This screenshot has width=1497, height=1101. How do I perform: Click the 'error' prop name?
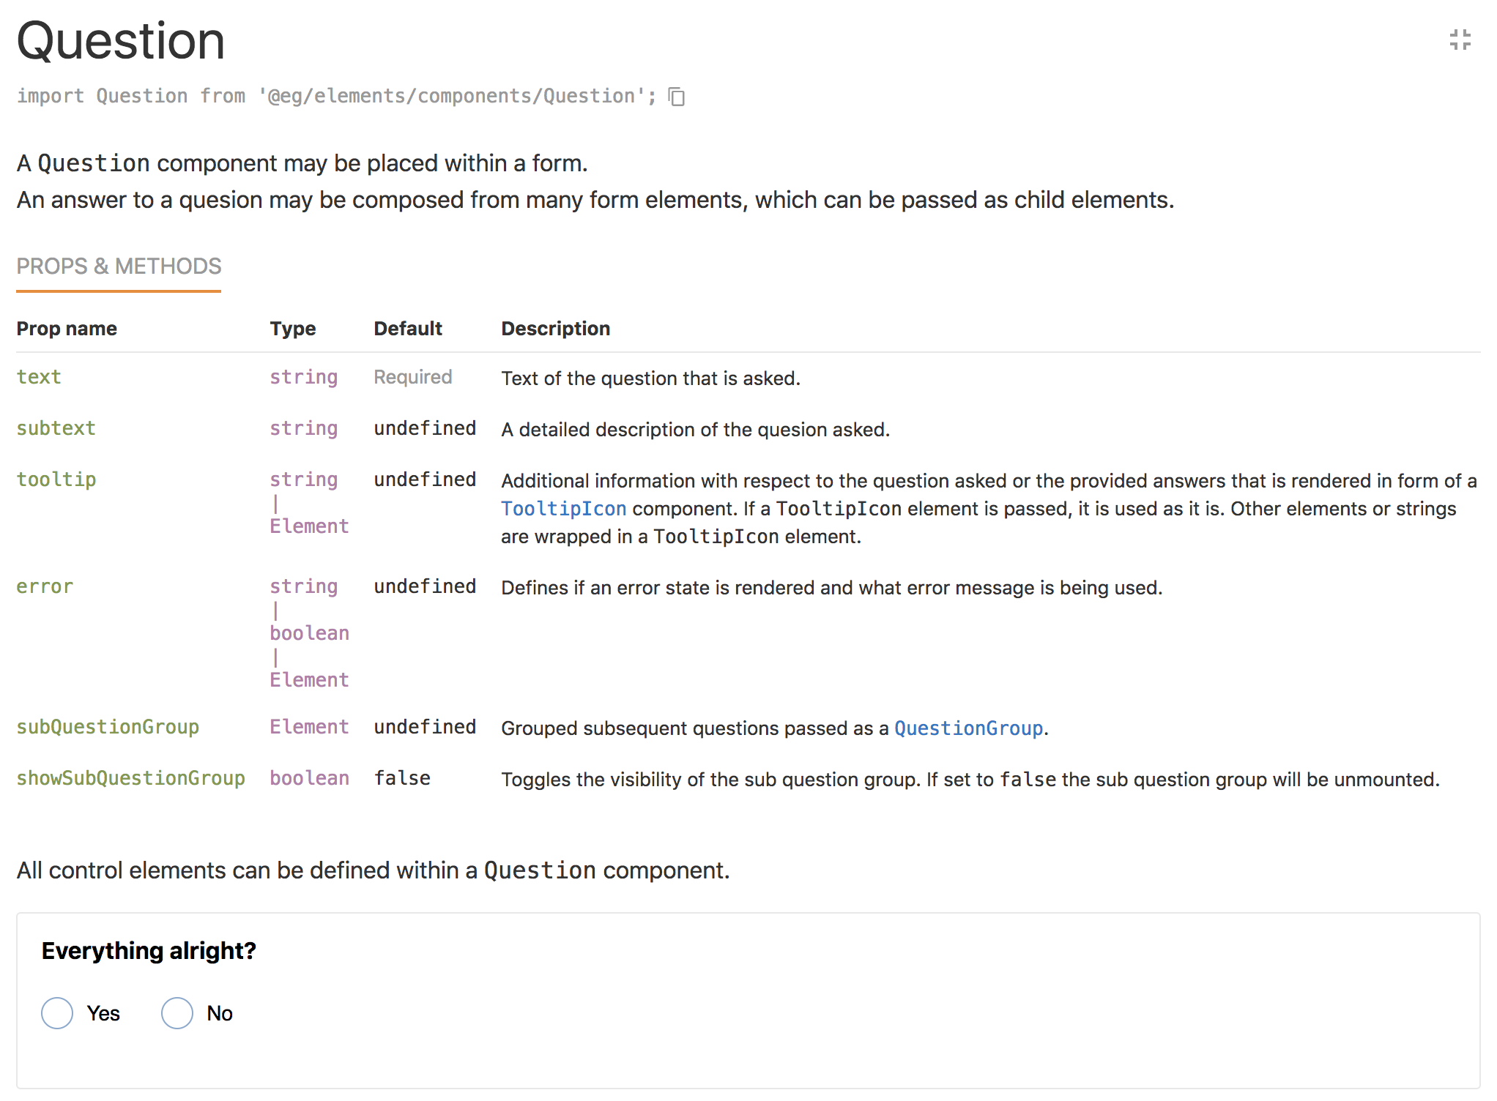45,586
